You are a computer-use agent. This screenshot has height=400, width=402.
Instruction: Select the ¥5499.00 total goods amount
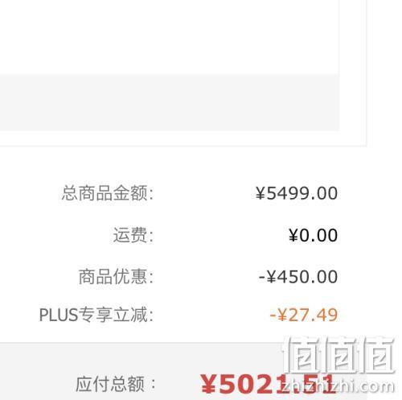coord(297,193)
